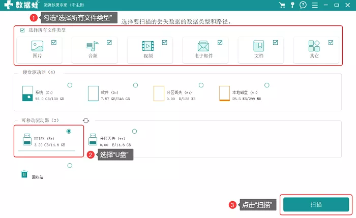The image size is (356, 218).
Task: Open the help question mark icon
Action: (x=303, y=5)
